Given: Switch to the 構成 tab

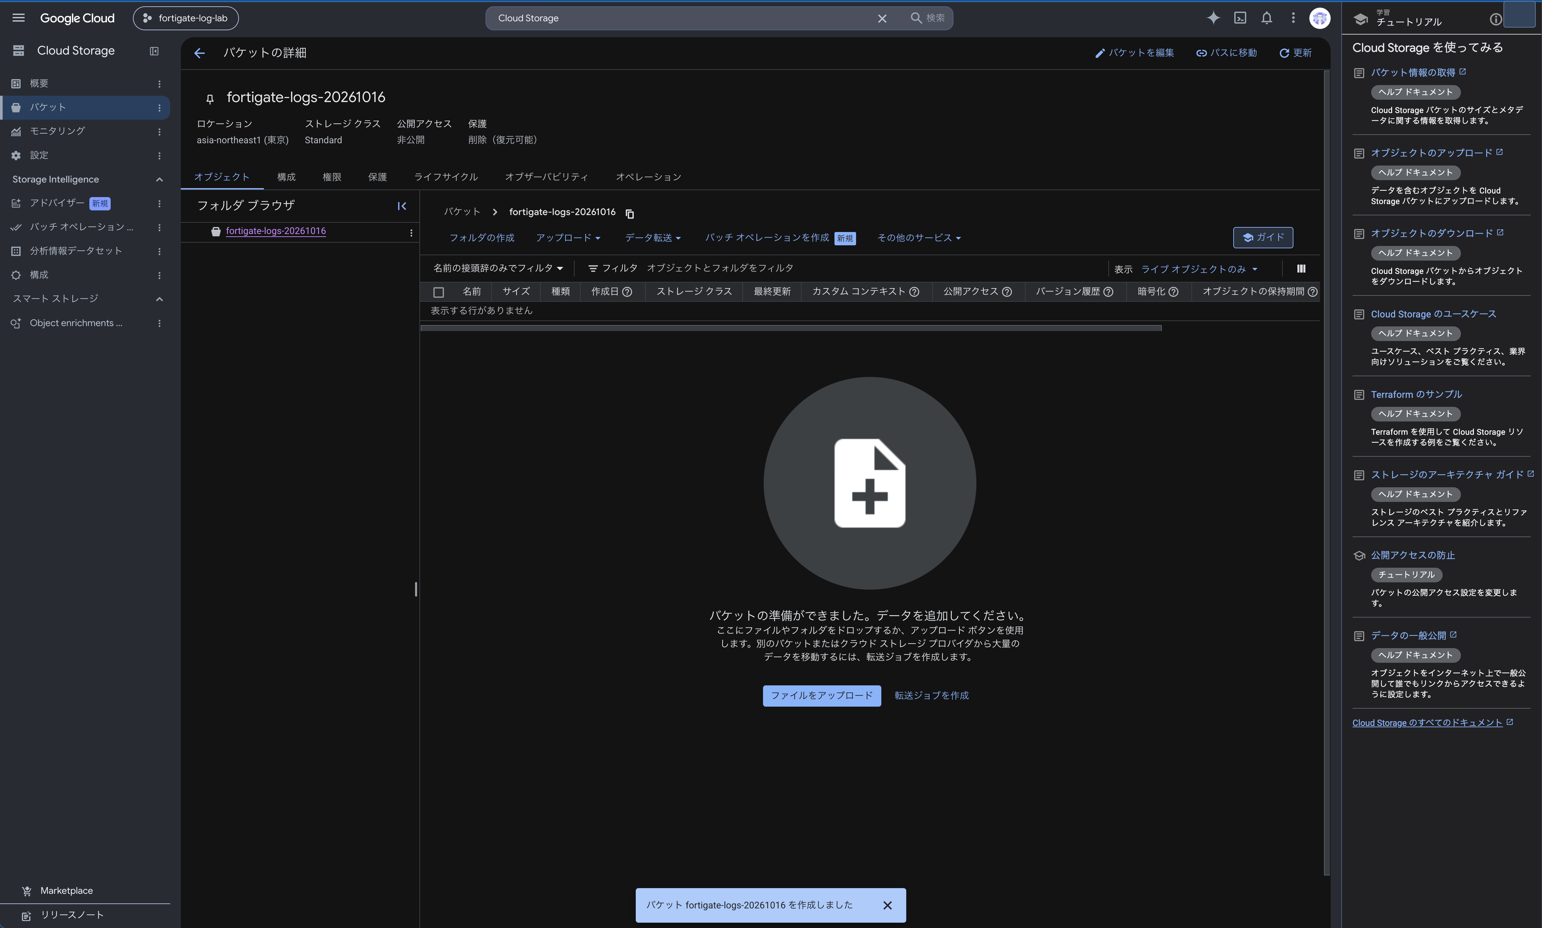Looking at the screenshot, I should point(286,177).
